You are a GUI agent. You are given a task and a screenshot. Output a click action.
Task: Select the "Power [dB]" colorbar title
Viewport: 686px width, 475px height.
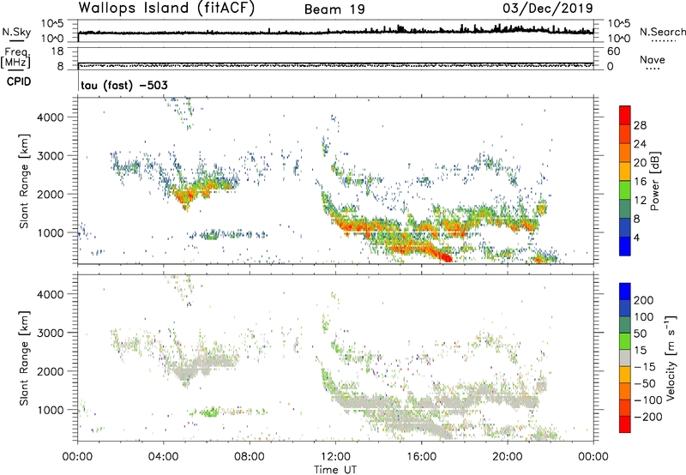point(654,181)
